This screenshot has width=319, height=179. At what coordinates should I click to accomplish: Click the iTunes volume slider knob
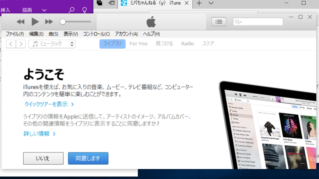(x=63, y=22)
